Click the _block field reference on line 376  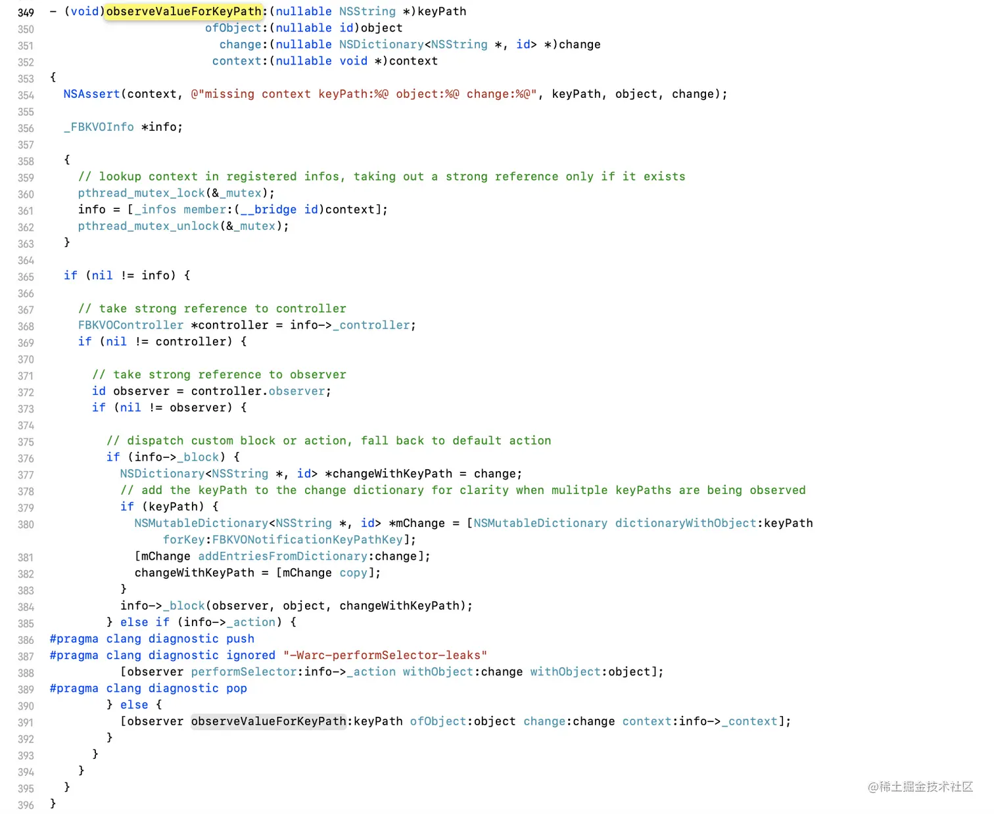[x=199, y=457]
